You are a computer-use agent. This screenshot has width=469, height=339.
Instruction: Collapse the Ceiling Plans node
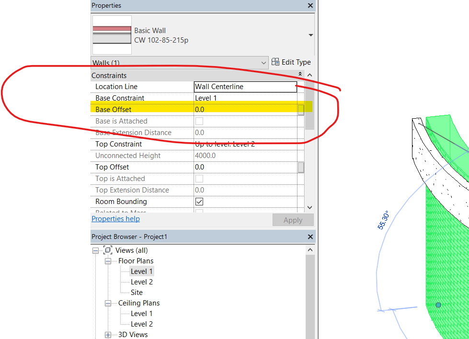tap(108, 303)
